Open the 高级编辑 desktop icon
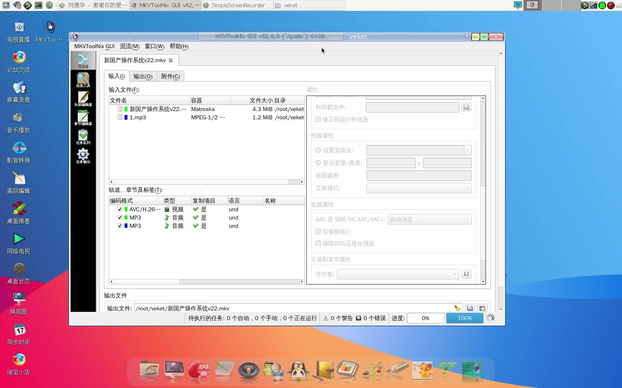 (19, 183)
